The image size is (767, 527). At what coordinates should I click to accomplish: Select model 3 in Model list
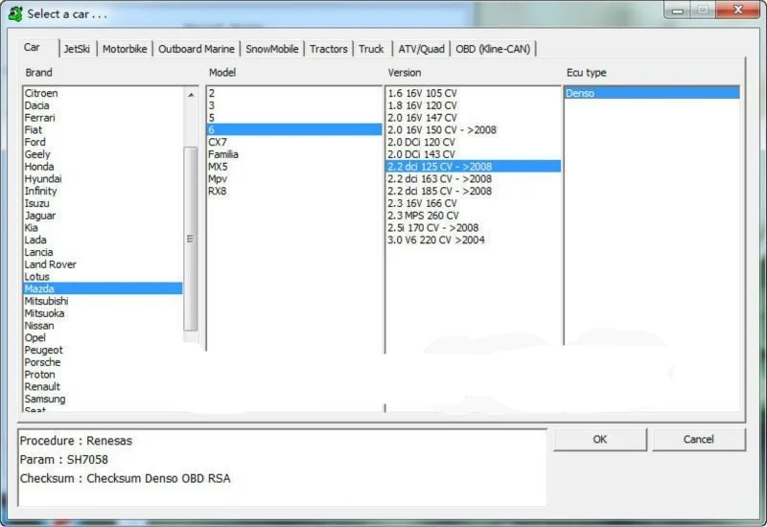click(x=294, y=105)
